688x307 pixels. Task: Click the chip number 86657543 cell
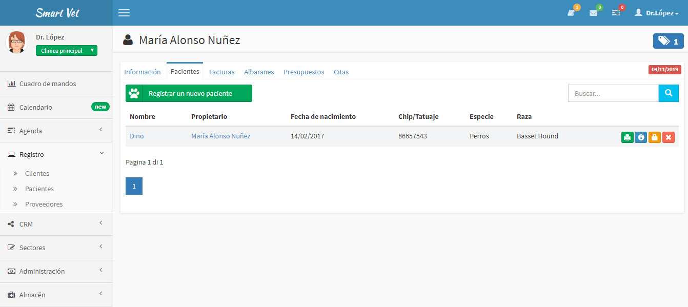pyautogui.click(x=413, y=136)
